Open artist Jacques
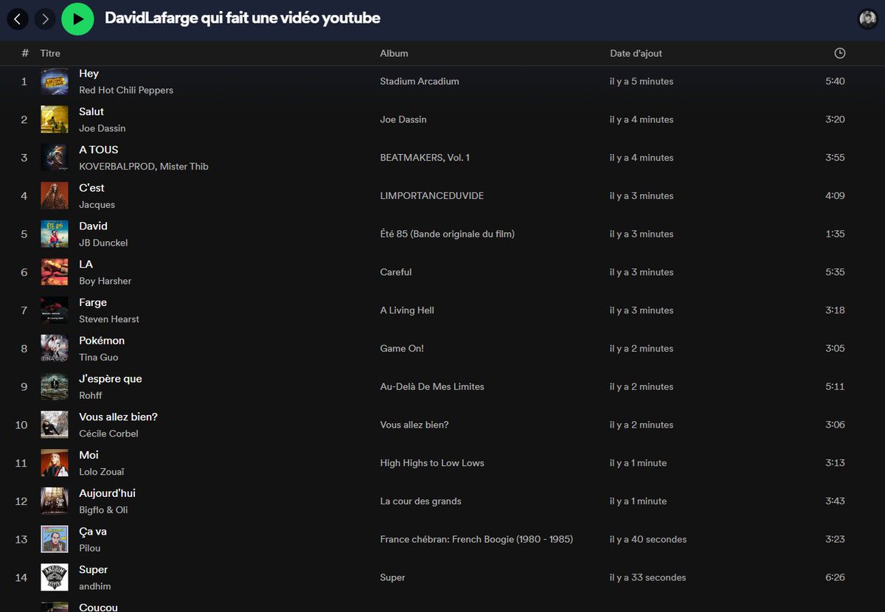The width and height of the screenshot is (885, 612). [97, 205]
